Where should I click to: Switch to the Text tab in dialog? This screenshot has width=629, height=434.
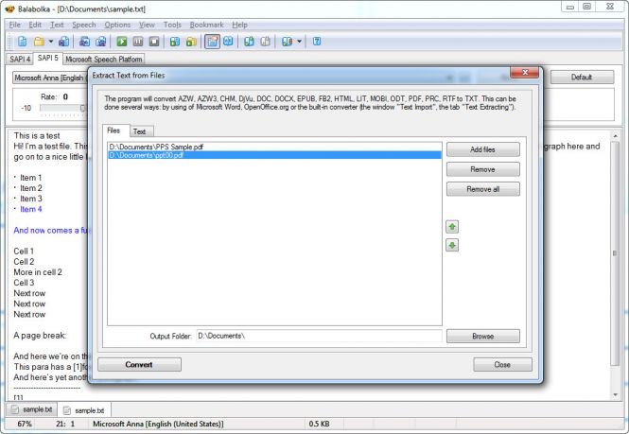click(x=138, y=131)
